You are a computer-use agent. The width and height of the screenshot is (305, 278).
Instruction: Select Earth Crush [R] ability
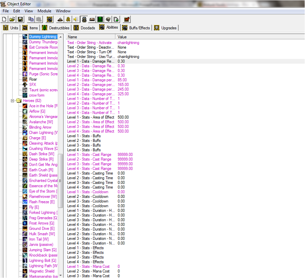click(x=41, y=170)
